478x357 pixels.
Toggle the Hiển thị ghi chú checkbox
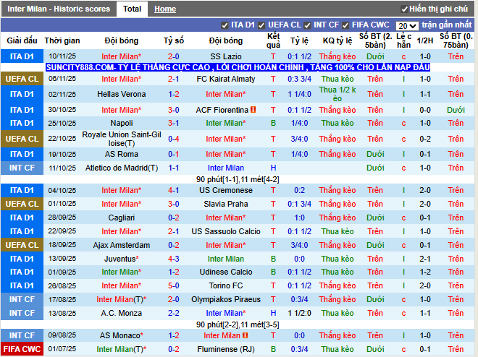tap(405, 9)
